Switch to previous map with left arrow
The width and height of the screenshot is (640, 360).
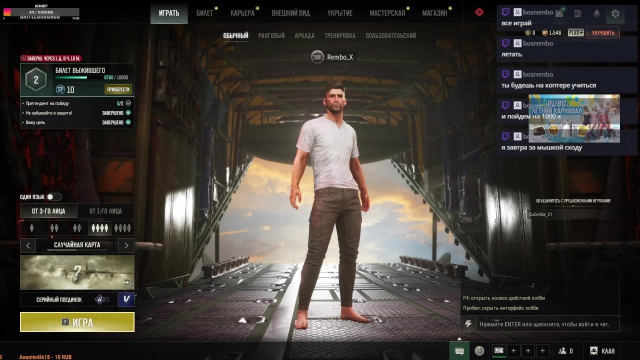click(x=28, y=245)
